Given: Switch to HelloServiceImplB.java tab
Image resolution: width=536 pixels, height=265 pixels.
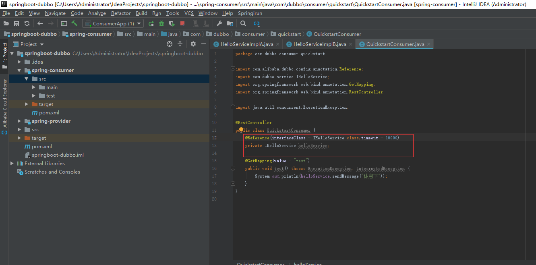Looking at the screenshot, I should point(319,44).
